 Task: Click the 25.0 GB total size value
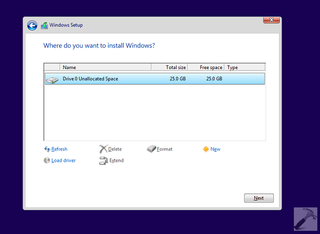tap(178, 79)
